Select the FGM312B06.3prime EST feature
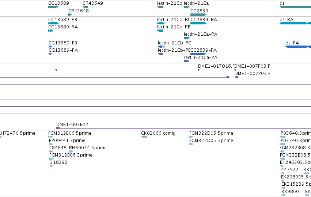311x197 pixels. 52,159
